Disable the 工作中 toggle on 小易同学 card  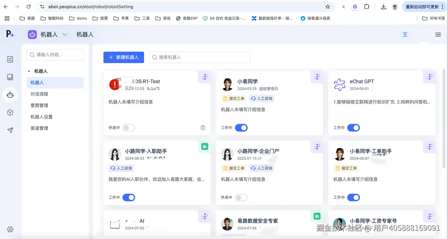tap(241, 127)
